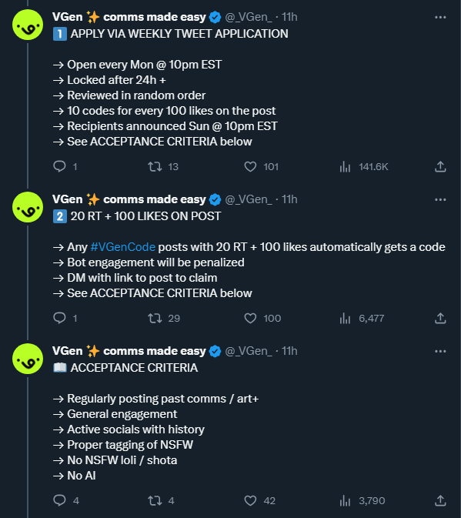461x518 pixels.
Task: Share the ACCEPTANCE CRITERIA post
Action: (x=440, y=500)
